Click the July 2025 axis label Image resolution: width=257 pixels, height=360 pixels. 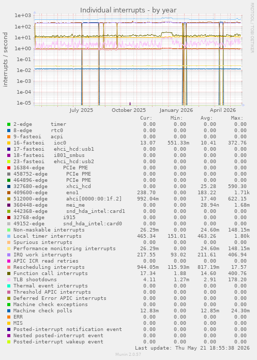coord(81,110)
